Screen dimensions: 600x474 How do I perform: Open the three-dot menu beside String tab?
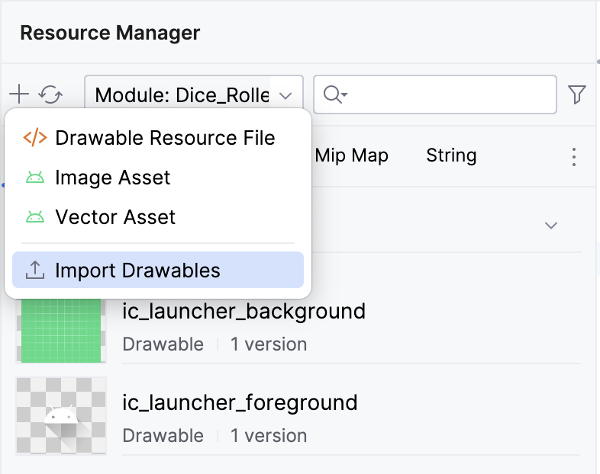[x=574, y=157]
